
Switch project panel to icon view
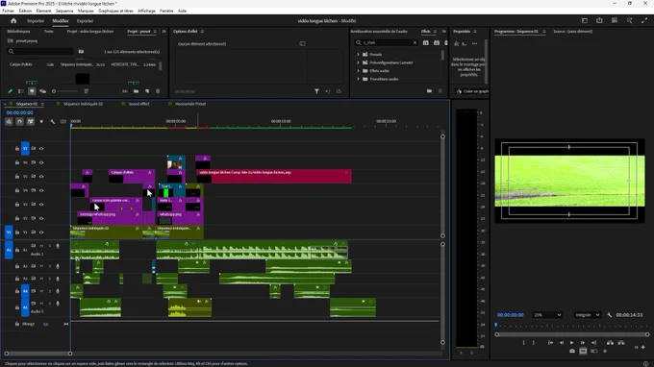32,91
